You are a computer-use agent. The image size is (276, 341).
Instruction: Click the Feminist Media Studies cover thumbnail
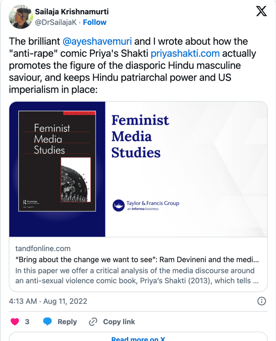(57, 161)
